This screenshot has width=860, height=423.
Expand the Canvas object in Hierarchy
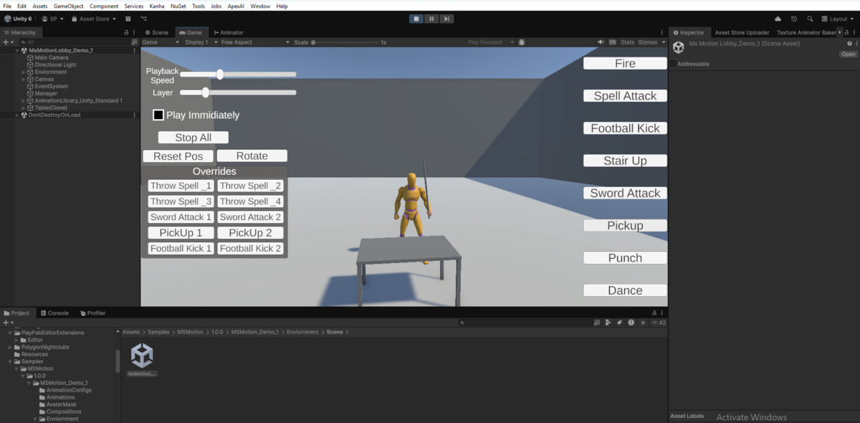(24, 80)
